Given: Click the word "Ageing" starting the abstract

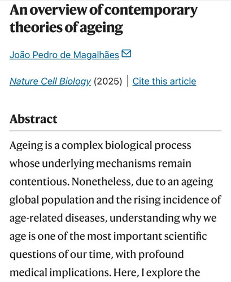Looking at the screenshot, I should 27,146.
